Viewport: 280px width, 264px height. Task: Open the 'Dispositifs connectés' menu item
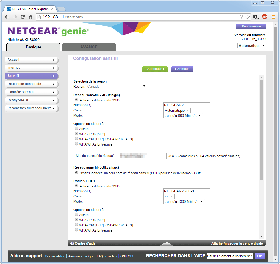tap(31, 84)
